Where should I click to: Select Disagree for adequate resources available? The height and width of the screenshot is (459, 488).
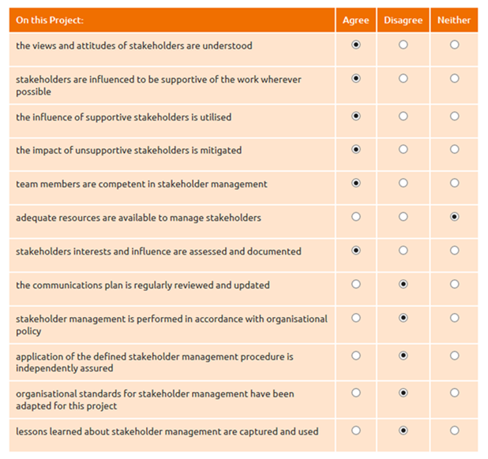[x=403, y=217]
